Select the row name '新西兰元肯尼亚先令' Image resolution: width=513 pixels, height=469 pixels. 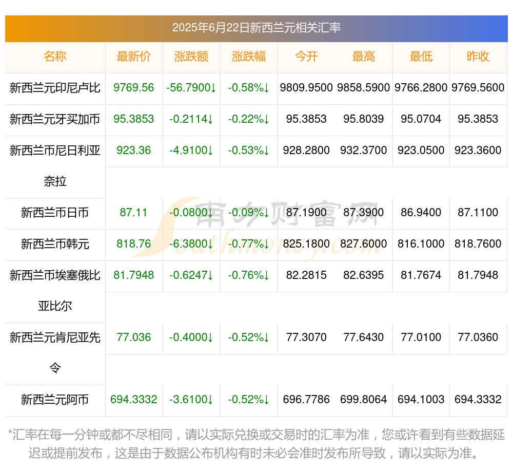point(55,353)
